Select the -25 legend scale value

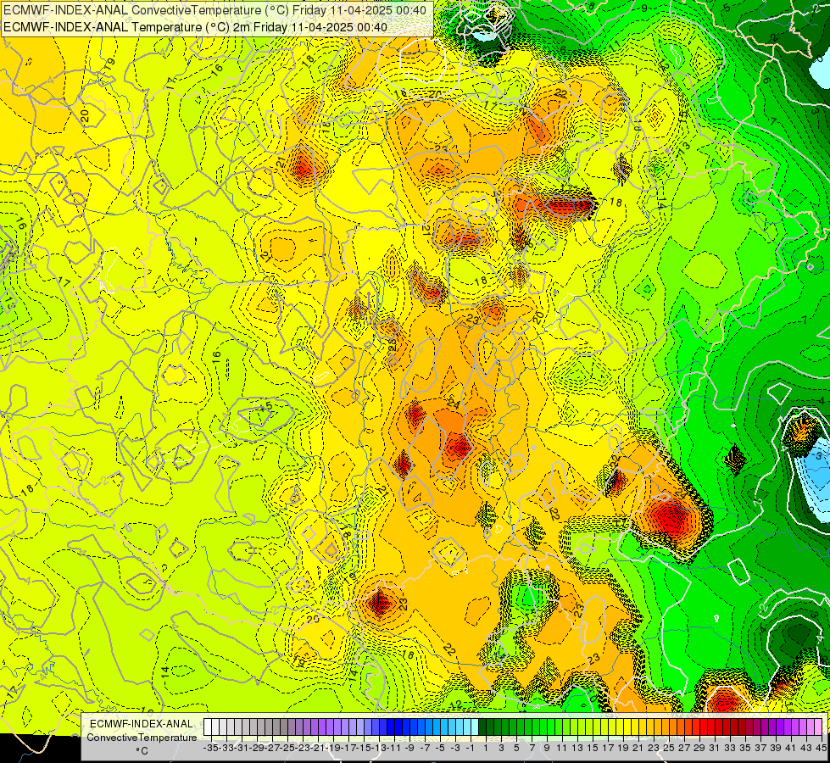(287, 748)
